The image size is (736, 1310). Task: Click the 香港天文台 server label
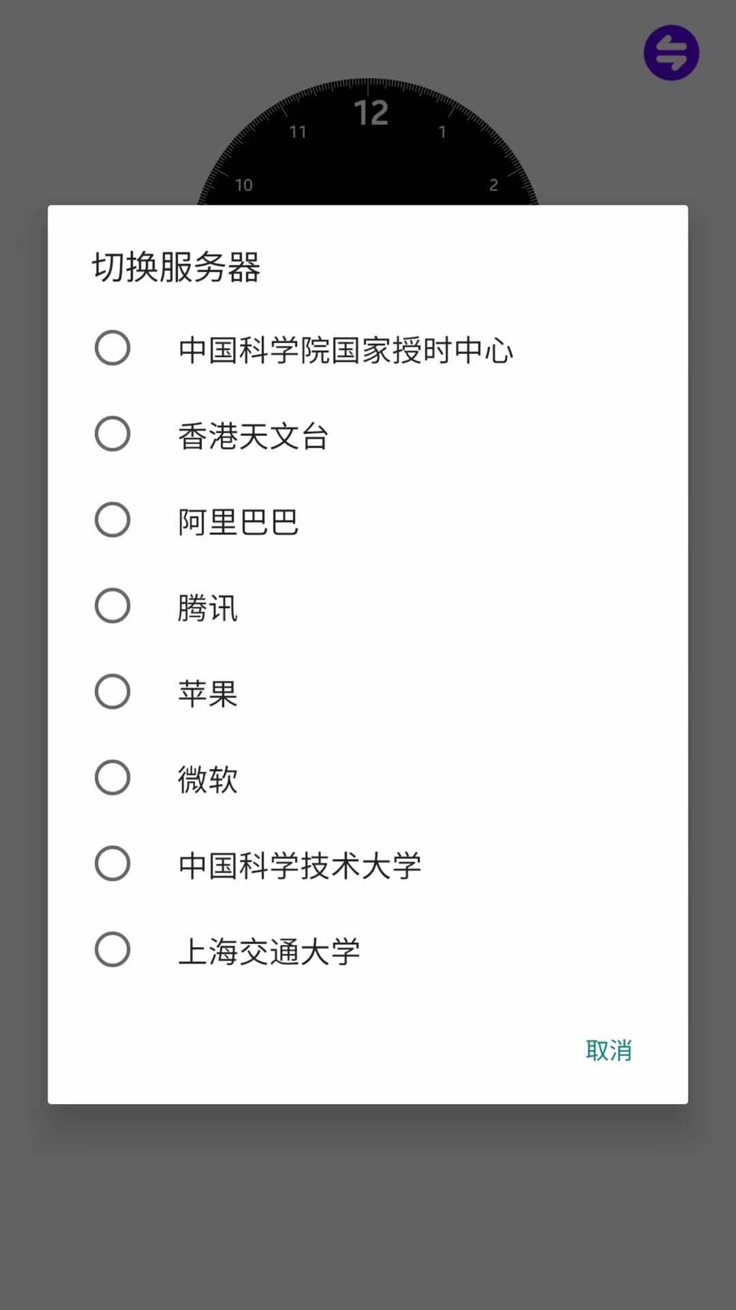(253, 436)
